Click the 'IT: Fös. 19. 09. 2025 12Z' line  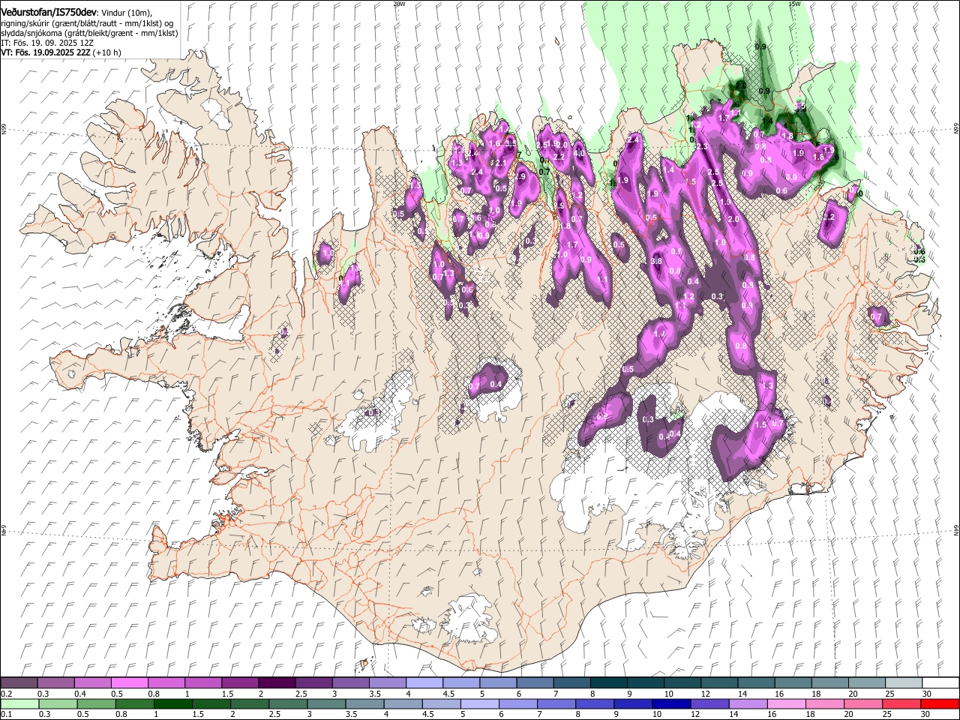[47, 43]
